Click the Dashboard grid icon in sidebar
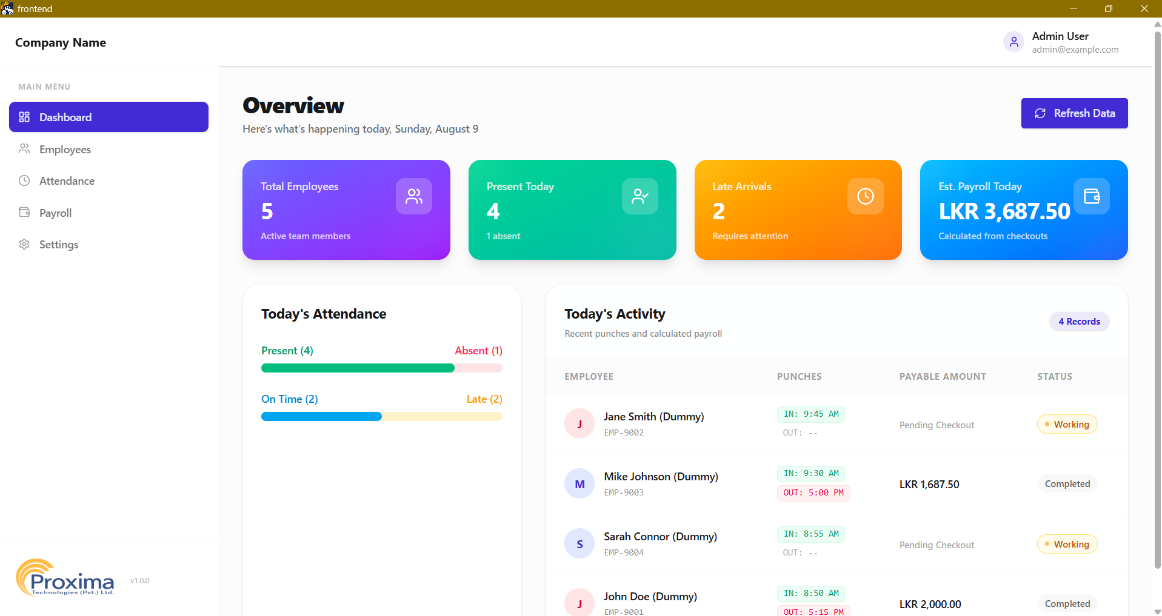The image size is (1162, 616). 24,117
